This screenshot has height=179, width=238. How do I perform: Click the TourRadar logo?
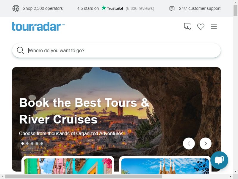(38, 27)
